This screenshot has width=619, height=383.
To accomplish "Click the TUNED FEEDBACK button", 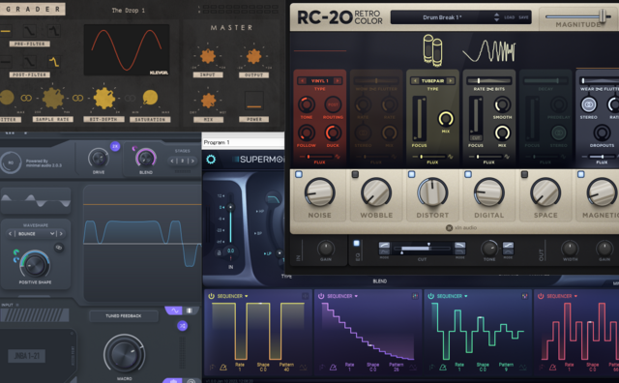I will [124, 316].
